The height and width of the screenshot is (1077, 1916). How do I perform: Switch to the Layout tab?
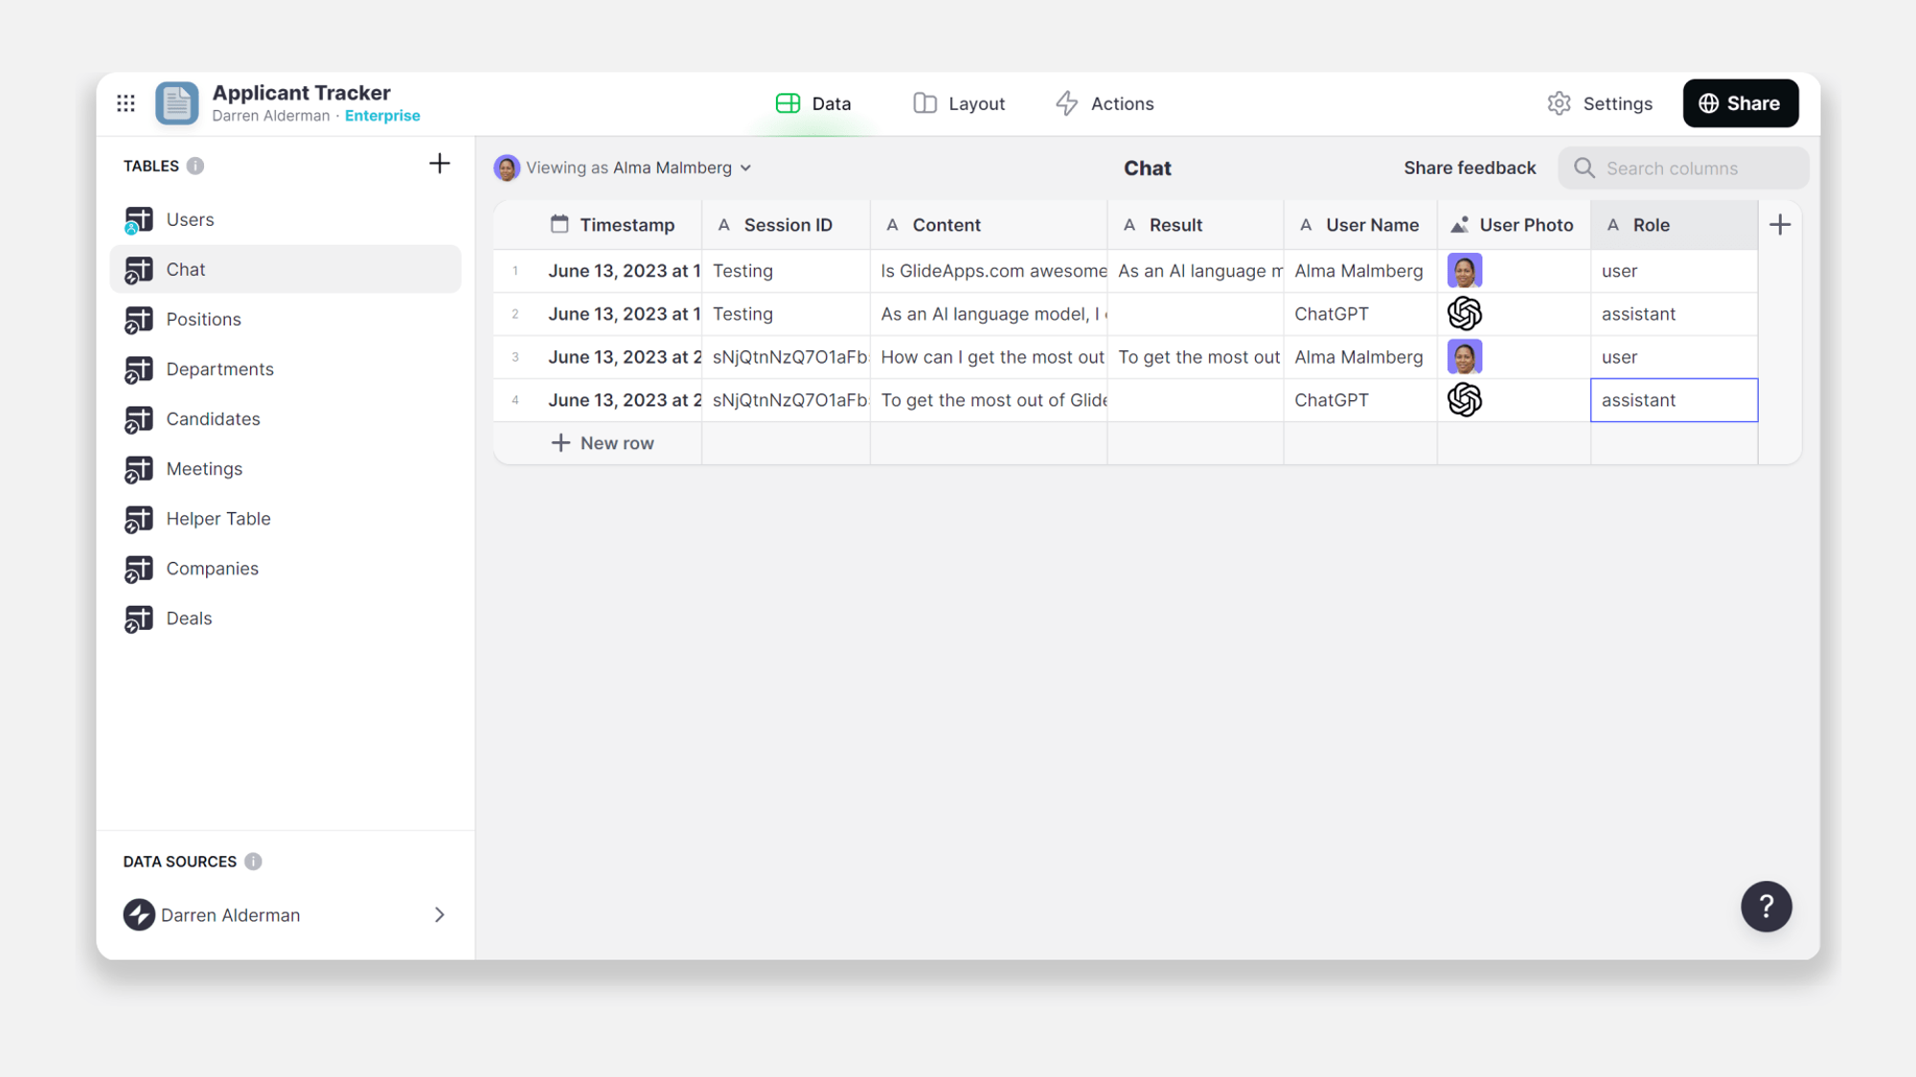coord(959,103)
